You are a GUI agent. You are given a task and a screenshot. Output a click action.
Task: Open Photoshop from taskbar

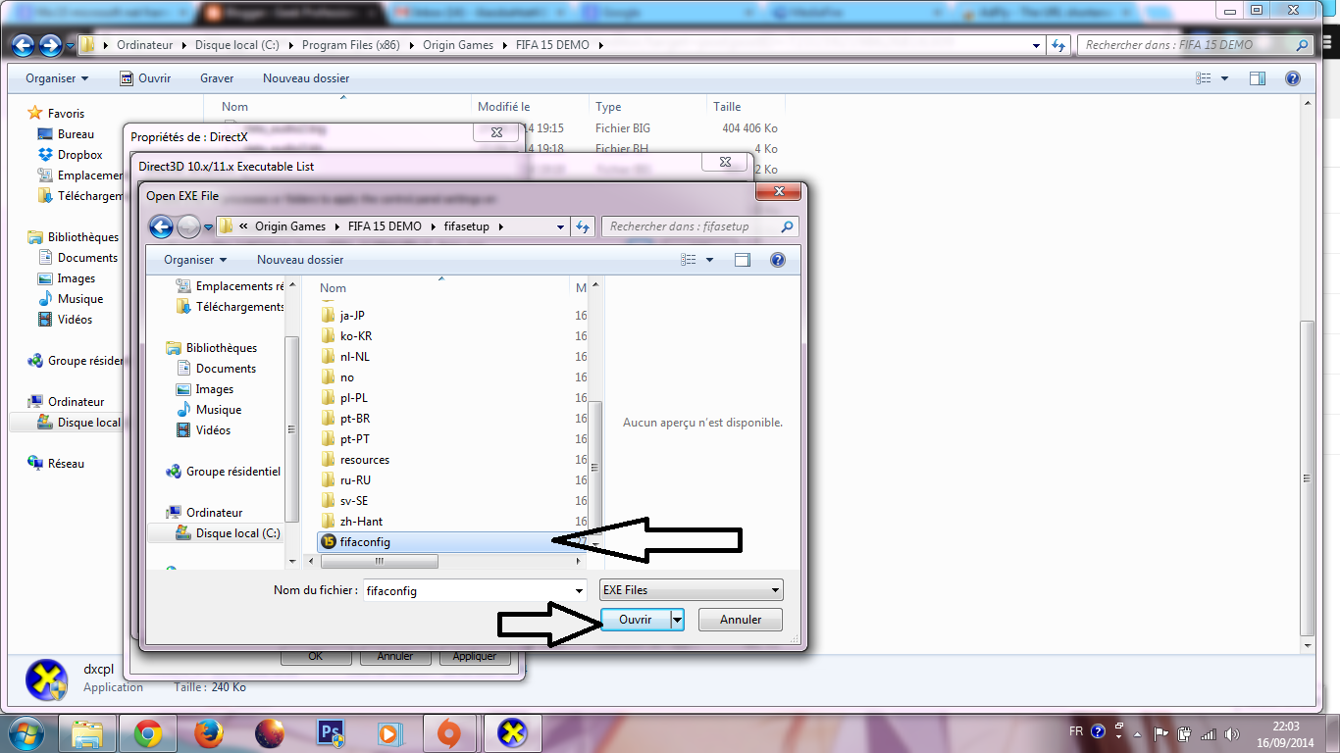coord(331,733)
